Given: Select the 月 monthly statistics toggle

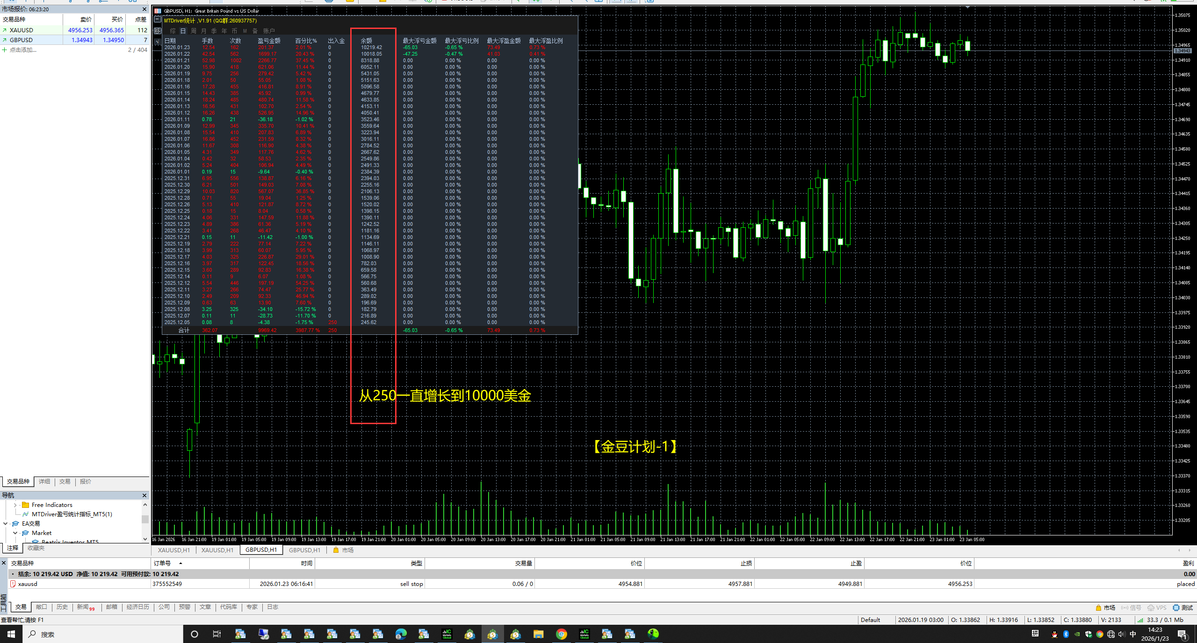Looking at the screenshot, I should tap(204, 31).
